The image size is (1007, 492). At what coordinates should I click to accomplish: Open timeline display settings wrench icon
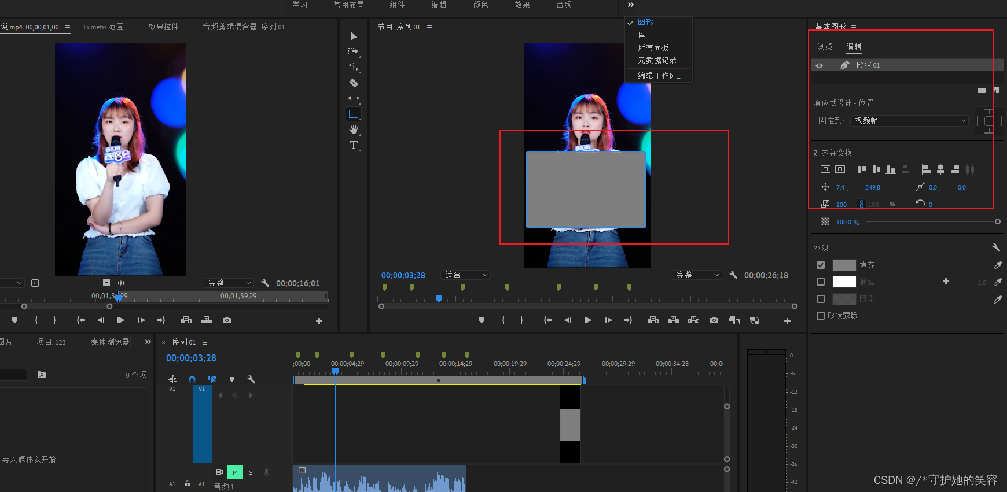251,379
